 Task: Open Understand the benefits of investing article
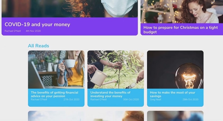[x=110, y=94]
